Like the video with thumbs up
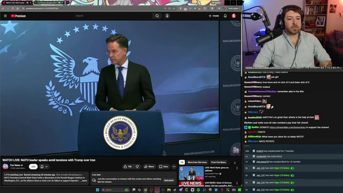343x193 pixels. click(128, 166)
